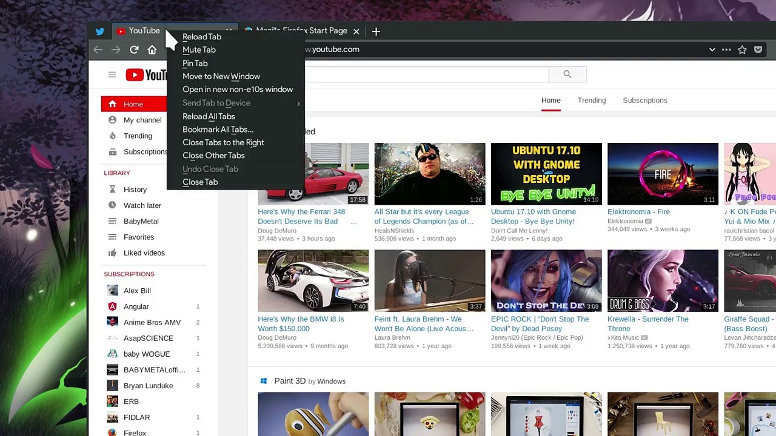
Task: Open Trending from the sidebar flame icon
Action: coord(112,136)
